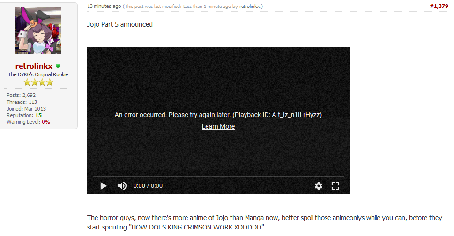
Task: Click the Posts: 2,692 stat
Action: 21,95
